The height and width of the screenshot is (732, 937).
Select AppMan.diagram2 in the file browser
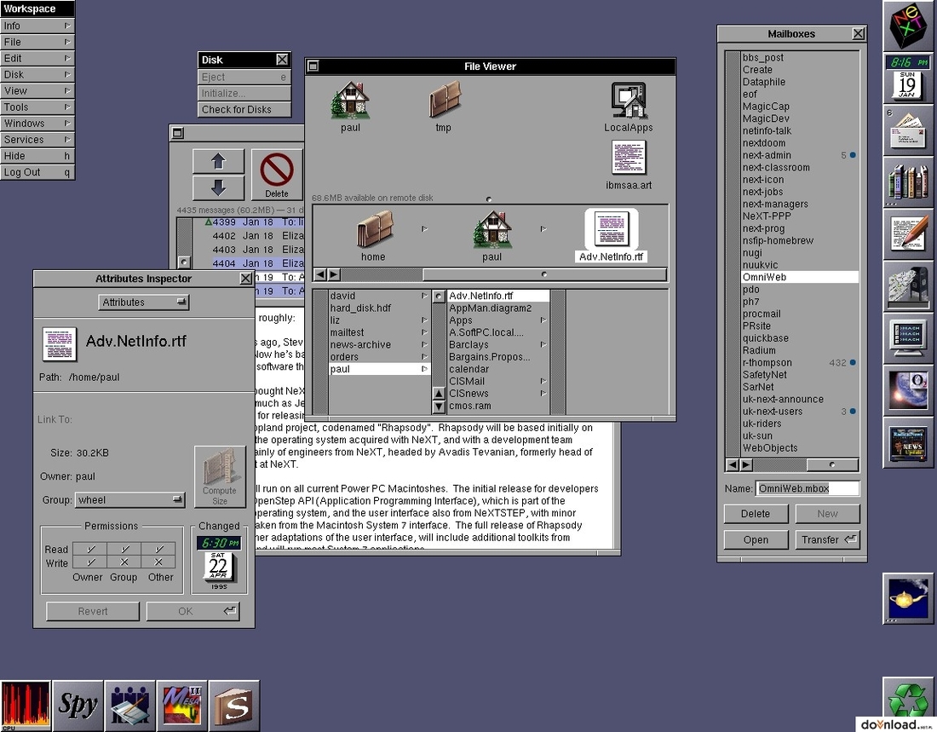(497, 308)
